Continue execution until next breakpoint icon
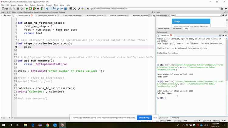Viewport: 228px width, 128px height. 62,9
